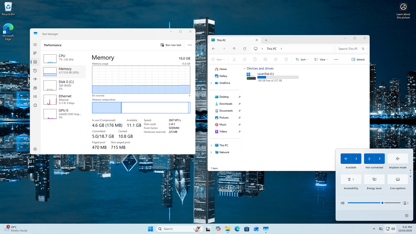Open Startup apps icon in Task Manager
416x234 pixels.
coord(35,79)
